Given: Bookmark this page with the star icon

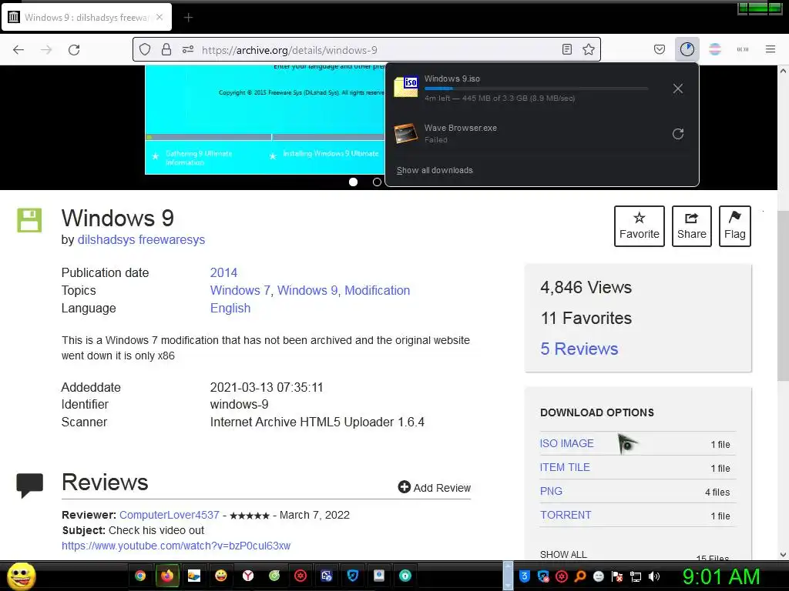Looking at the screenshot, I should click(x=588, y=49).
